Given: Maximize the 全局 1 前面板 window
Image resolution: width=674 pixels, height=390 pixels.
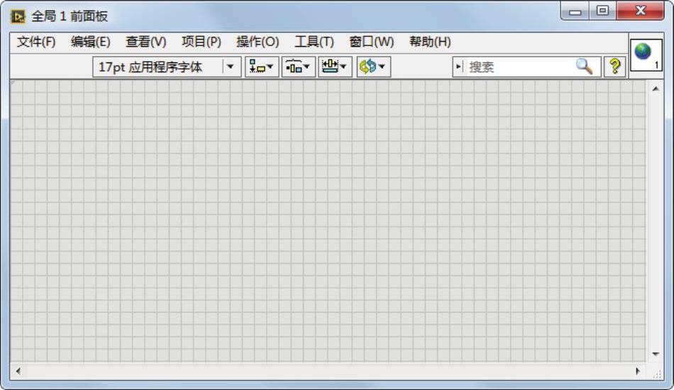Looking at the screenshot, I should 602,11.
